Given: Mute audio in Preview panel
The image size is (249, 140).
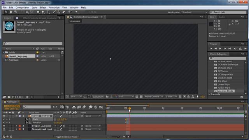Looking at the screenshot, I should [x=235, y=49].
